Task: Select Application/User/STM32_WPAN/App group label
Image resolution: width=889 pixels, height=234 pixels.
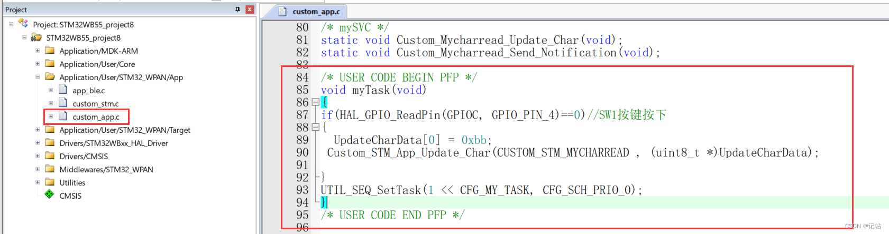Action: [121, 77]
